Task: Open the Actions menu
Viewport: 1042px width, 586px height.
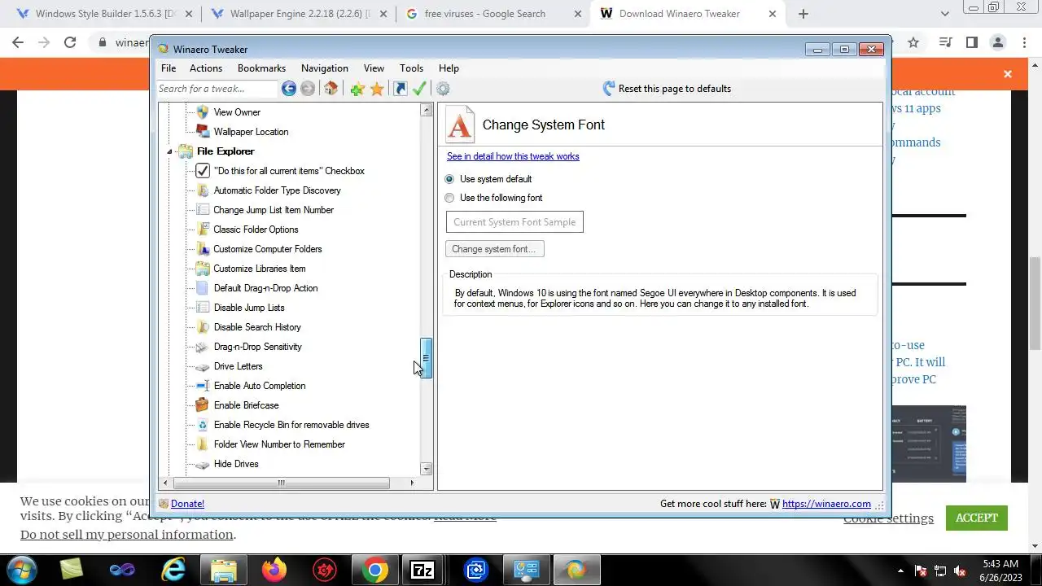Action: tap(206, 68)
